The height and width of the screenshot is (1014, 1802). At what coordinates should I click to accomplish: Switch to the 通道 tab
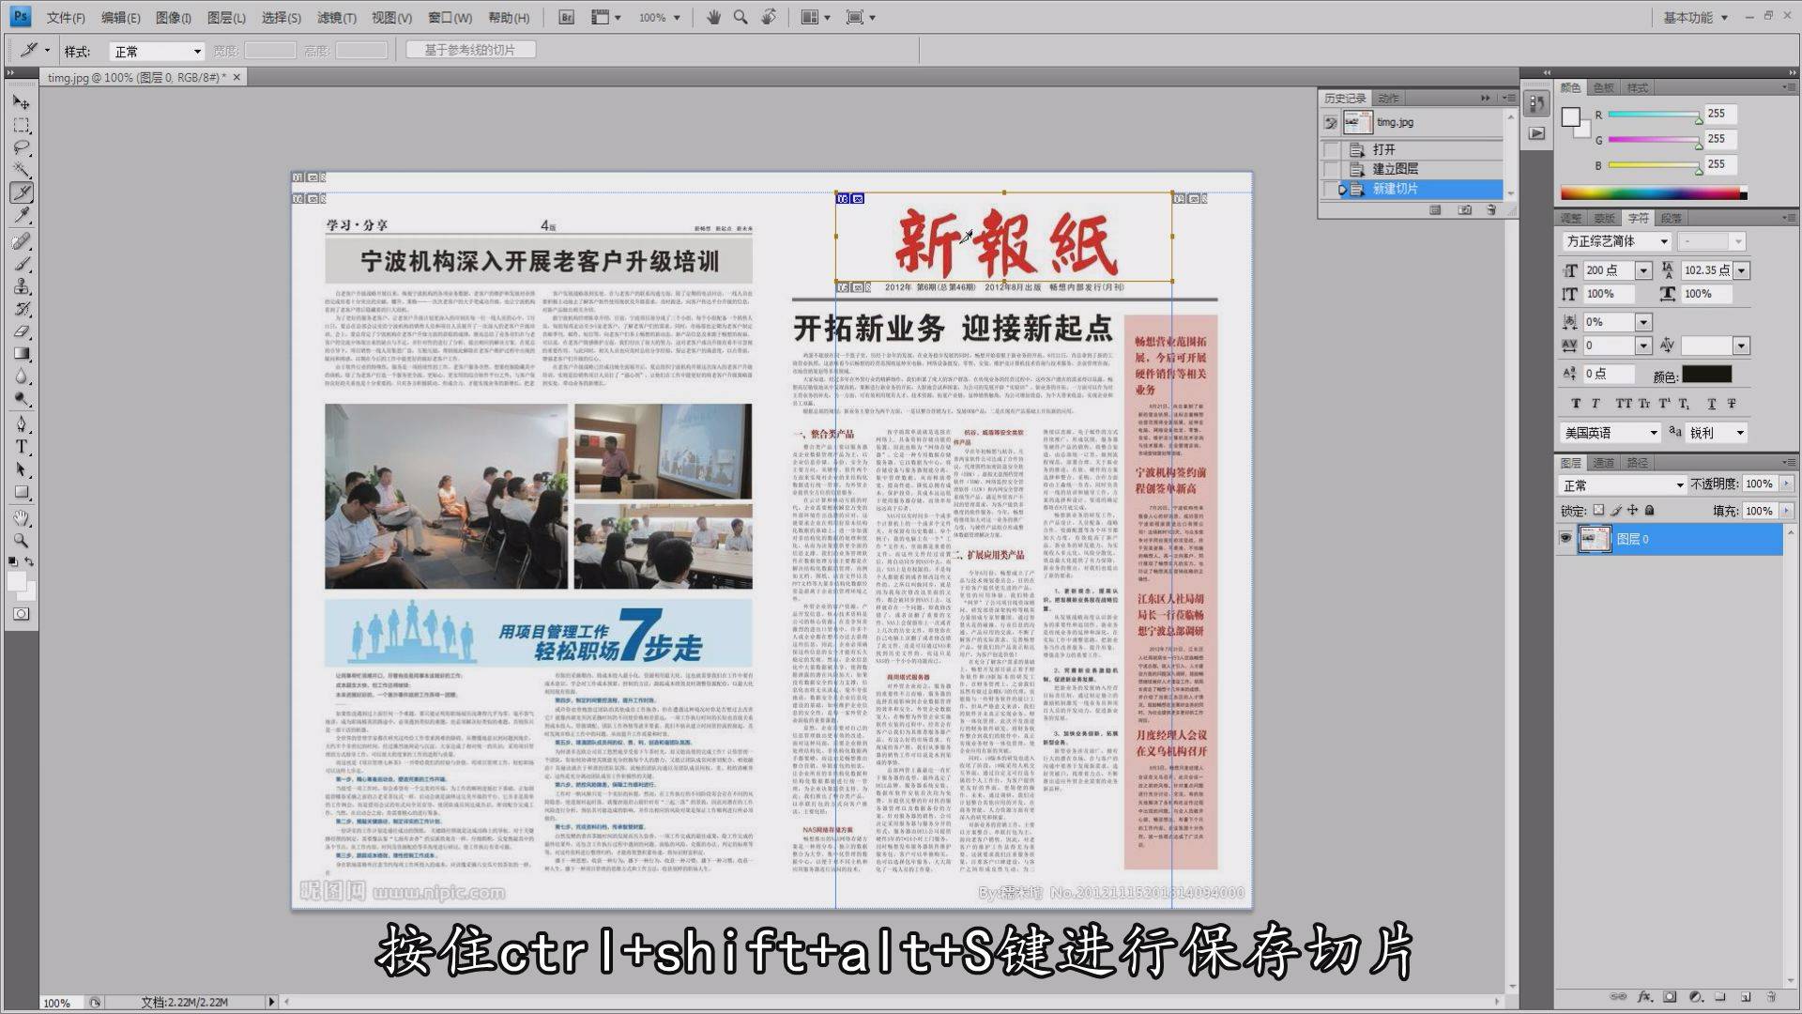(1604, 462)
